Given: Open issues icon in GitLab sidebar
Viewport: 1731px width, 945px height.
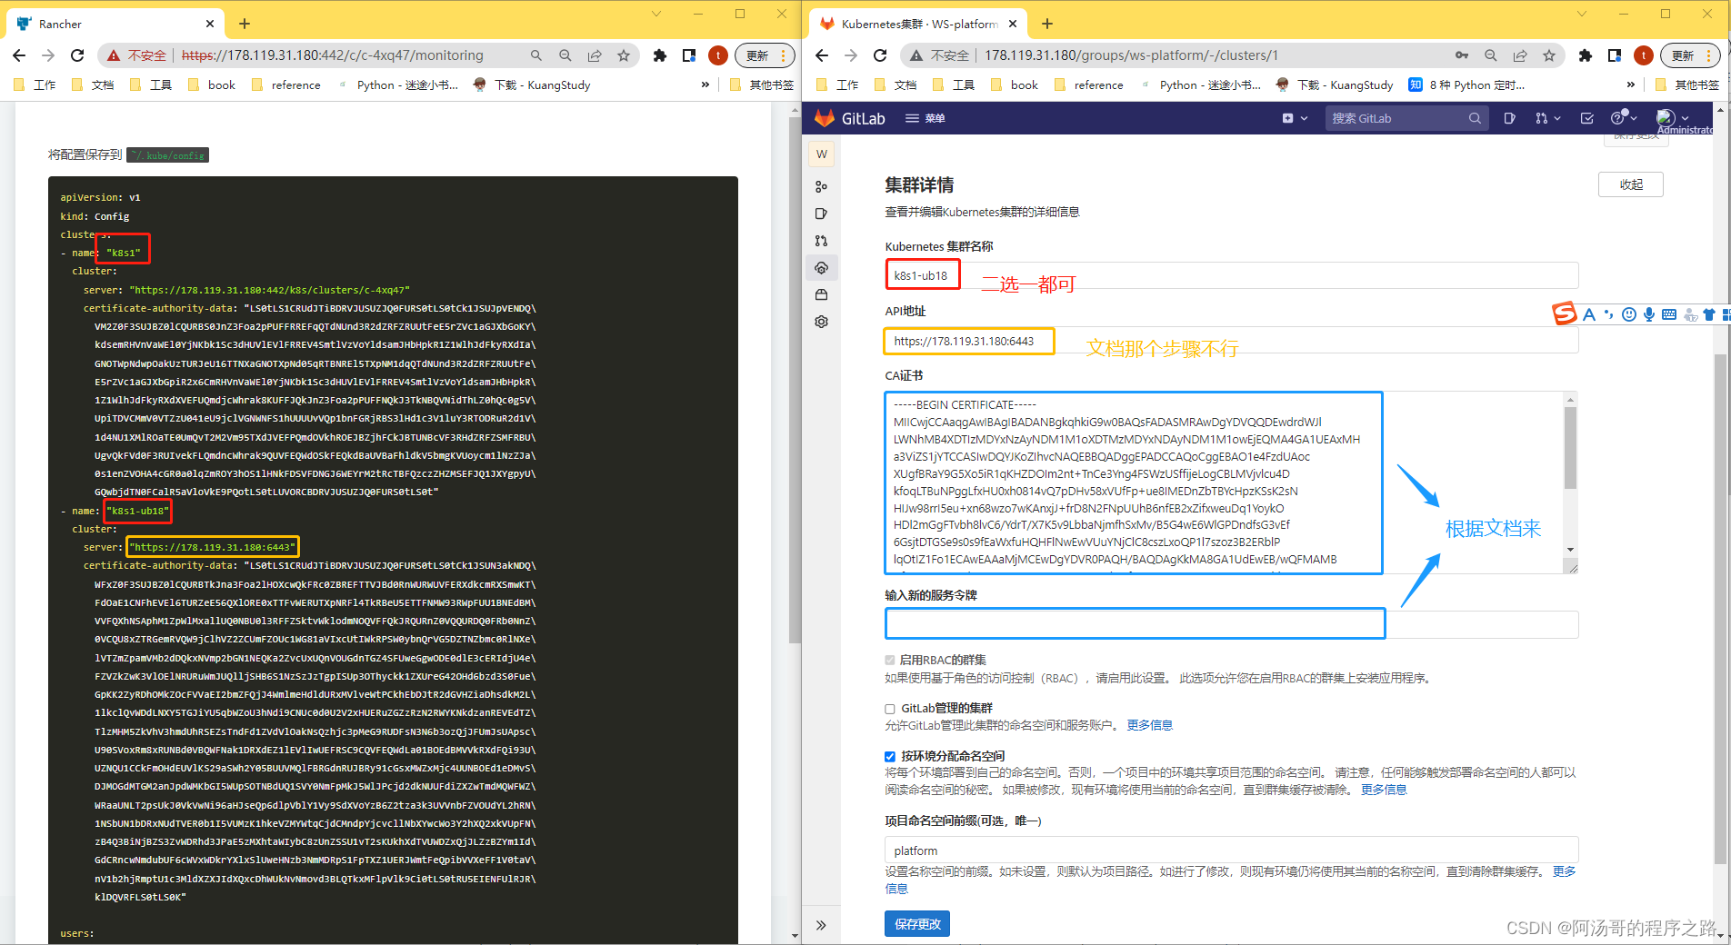Looking at the screenshot, I should point(822,214).
